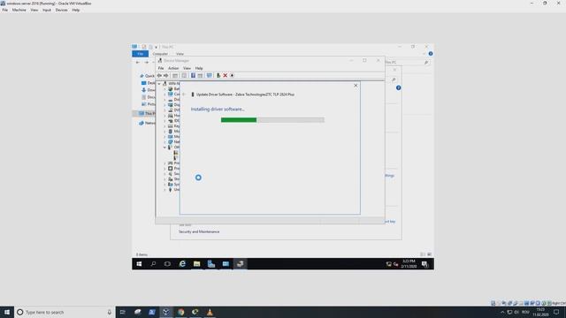The height and width of the screenshot is (318, 566).
Task: Expand the Storage controllers node
Action: click(164, 179)
